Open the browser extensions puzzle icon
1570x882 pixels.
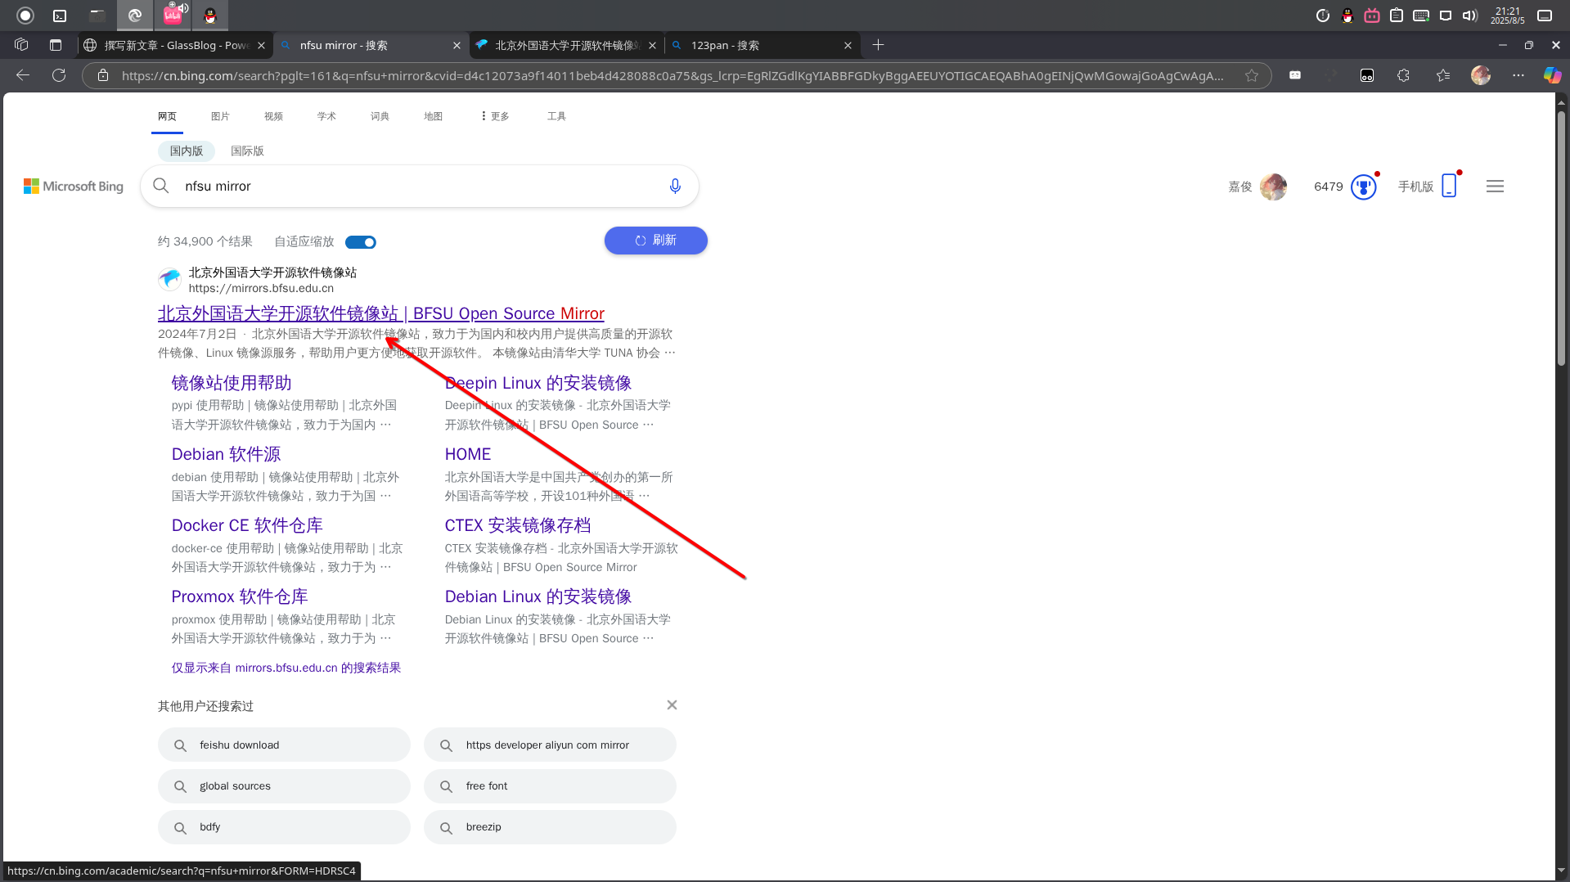1404,75
